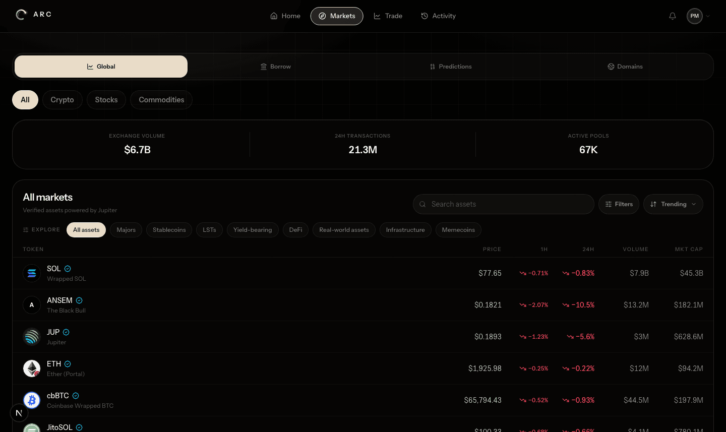Open the PM profile avatar
The height and width of the screenshot is (432, 726).
click(x=695, y=16)
